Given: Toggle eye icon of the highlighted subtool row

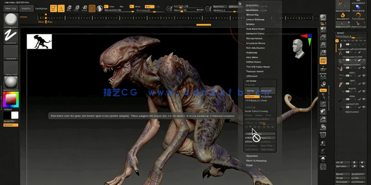Looking at the screenshot, I should point(364,60).
